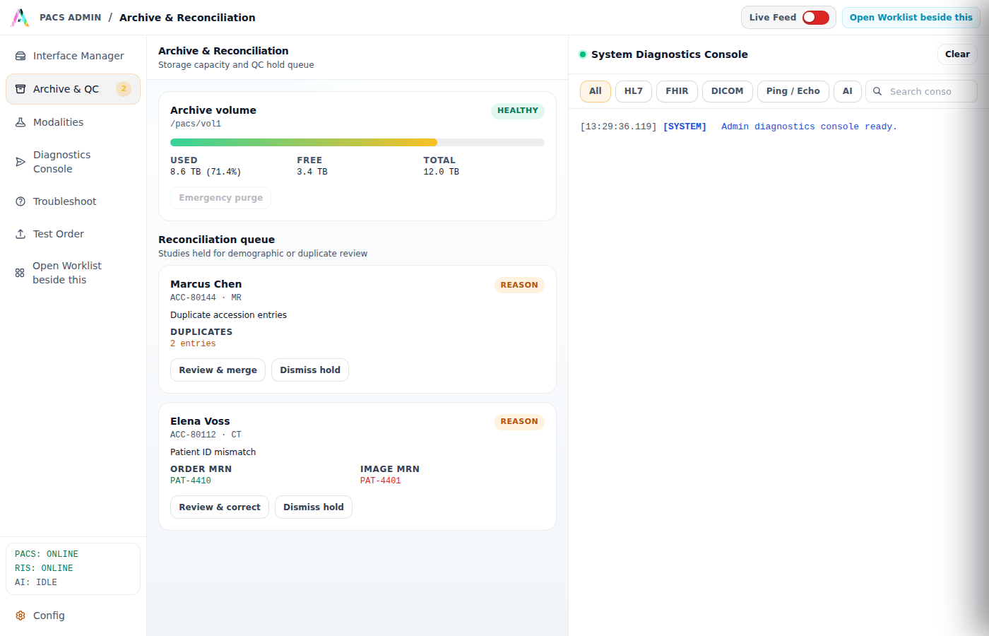Click the free value 3.4 TB
Viewport: 989px width, 636px height.
click(312, 172)
